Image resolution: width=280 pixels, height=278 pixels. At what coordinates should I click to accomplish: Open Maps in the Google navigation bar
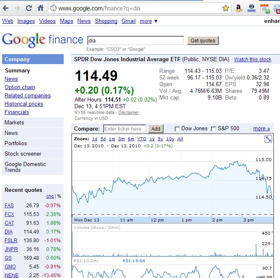pos(67,21)
